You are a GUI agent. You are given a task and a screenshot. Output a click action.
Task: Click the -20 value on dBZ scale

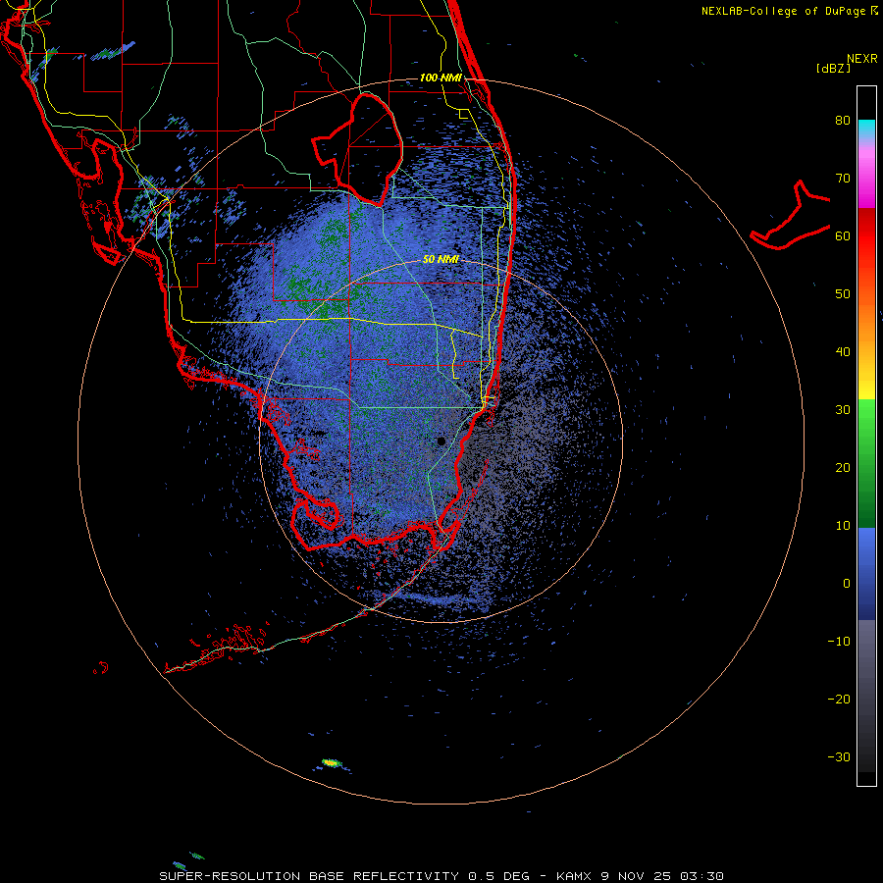(x=839, y=699)
